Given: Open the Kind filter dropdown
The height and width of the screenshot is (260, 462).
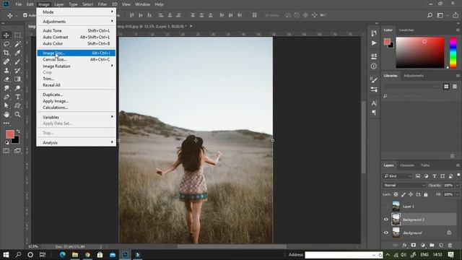Looking at the screenshot, I should point(398,176).
